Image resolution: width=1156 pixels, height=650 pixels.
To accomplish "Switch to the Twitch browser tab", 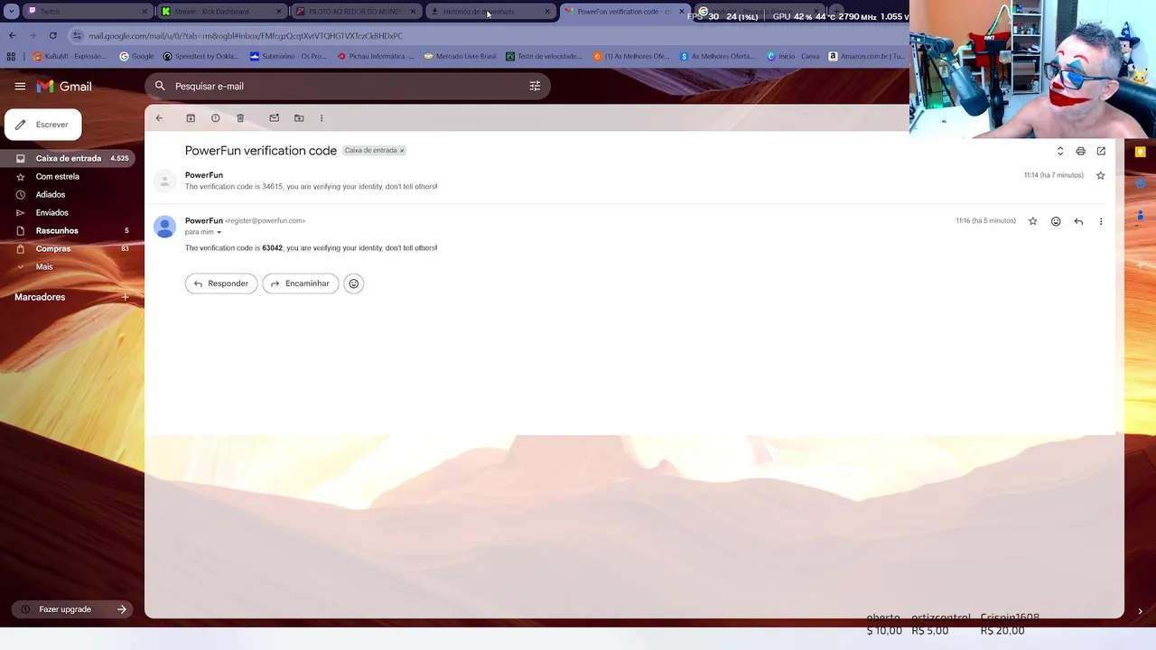I will pos(88,12).
